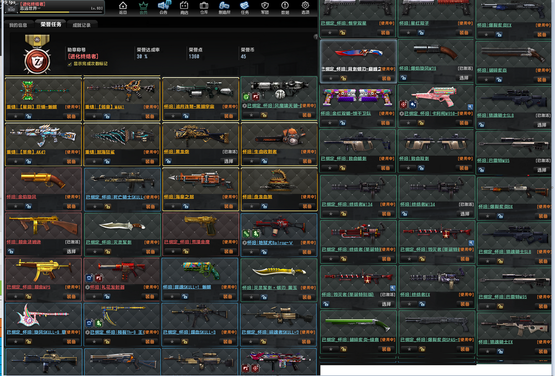Click the 任务 missions icon
The image size is (555, 376).
(x=245, y=7)
